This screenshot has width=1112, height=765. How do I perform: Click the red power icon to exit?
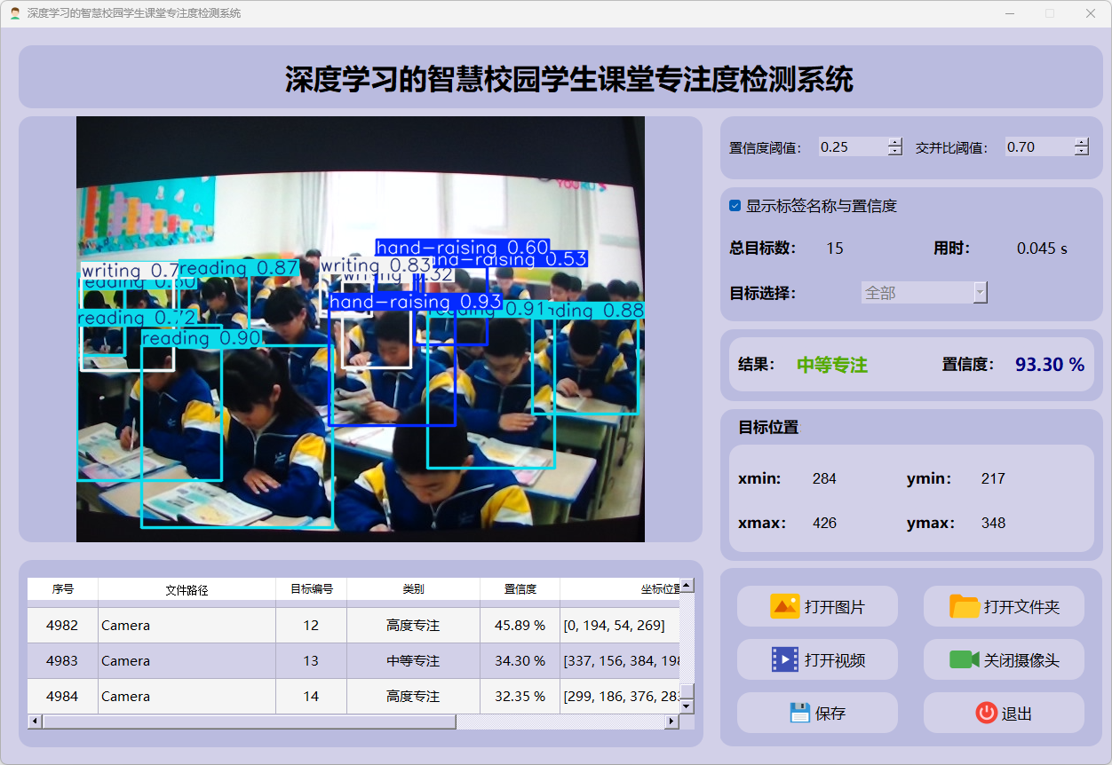click(x=986, y=713)
